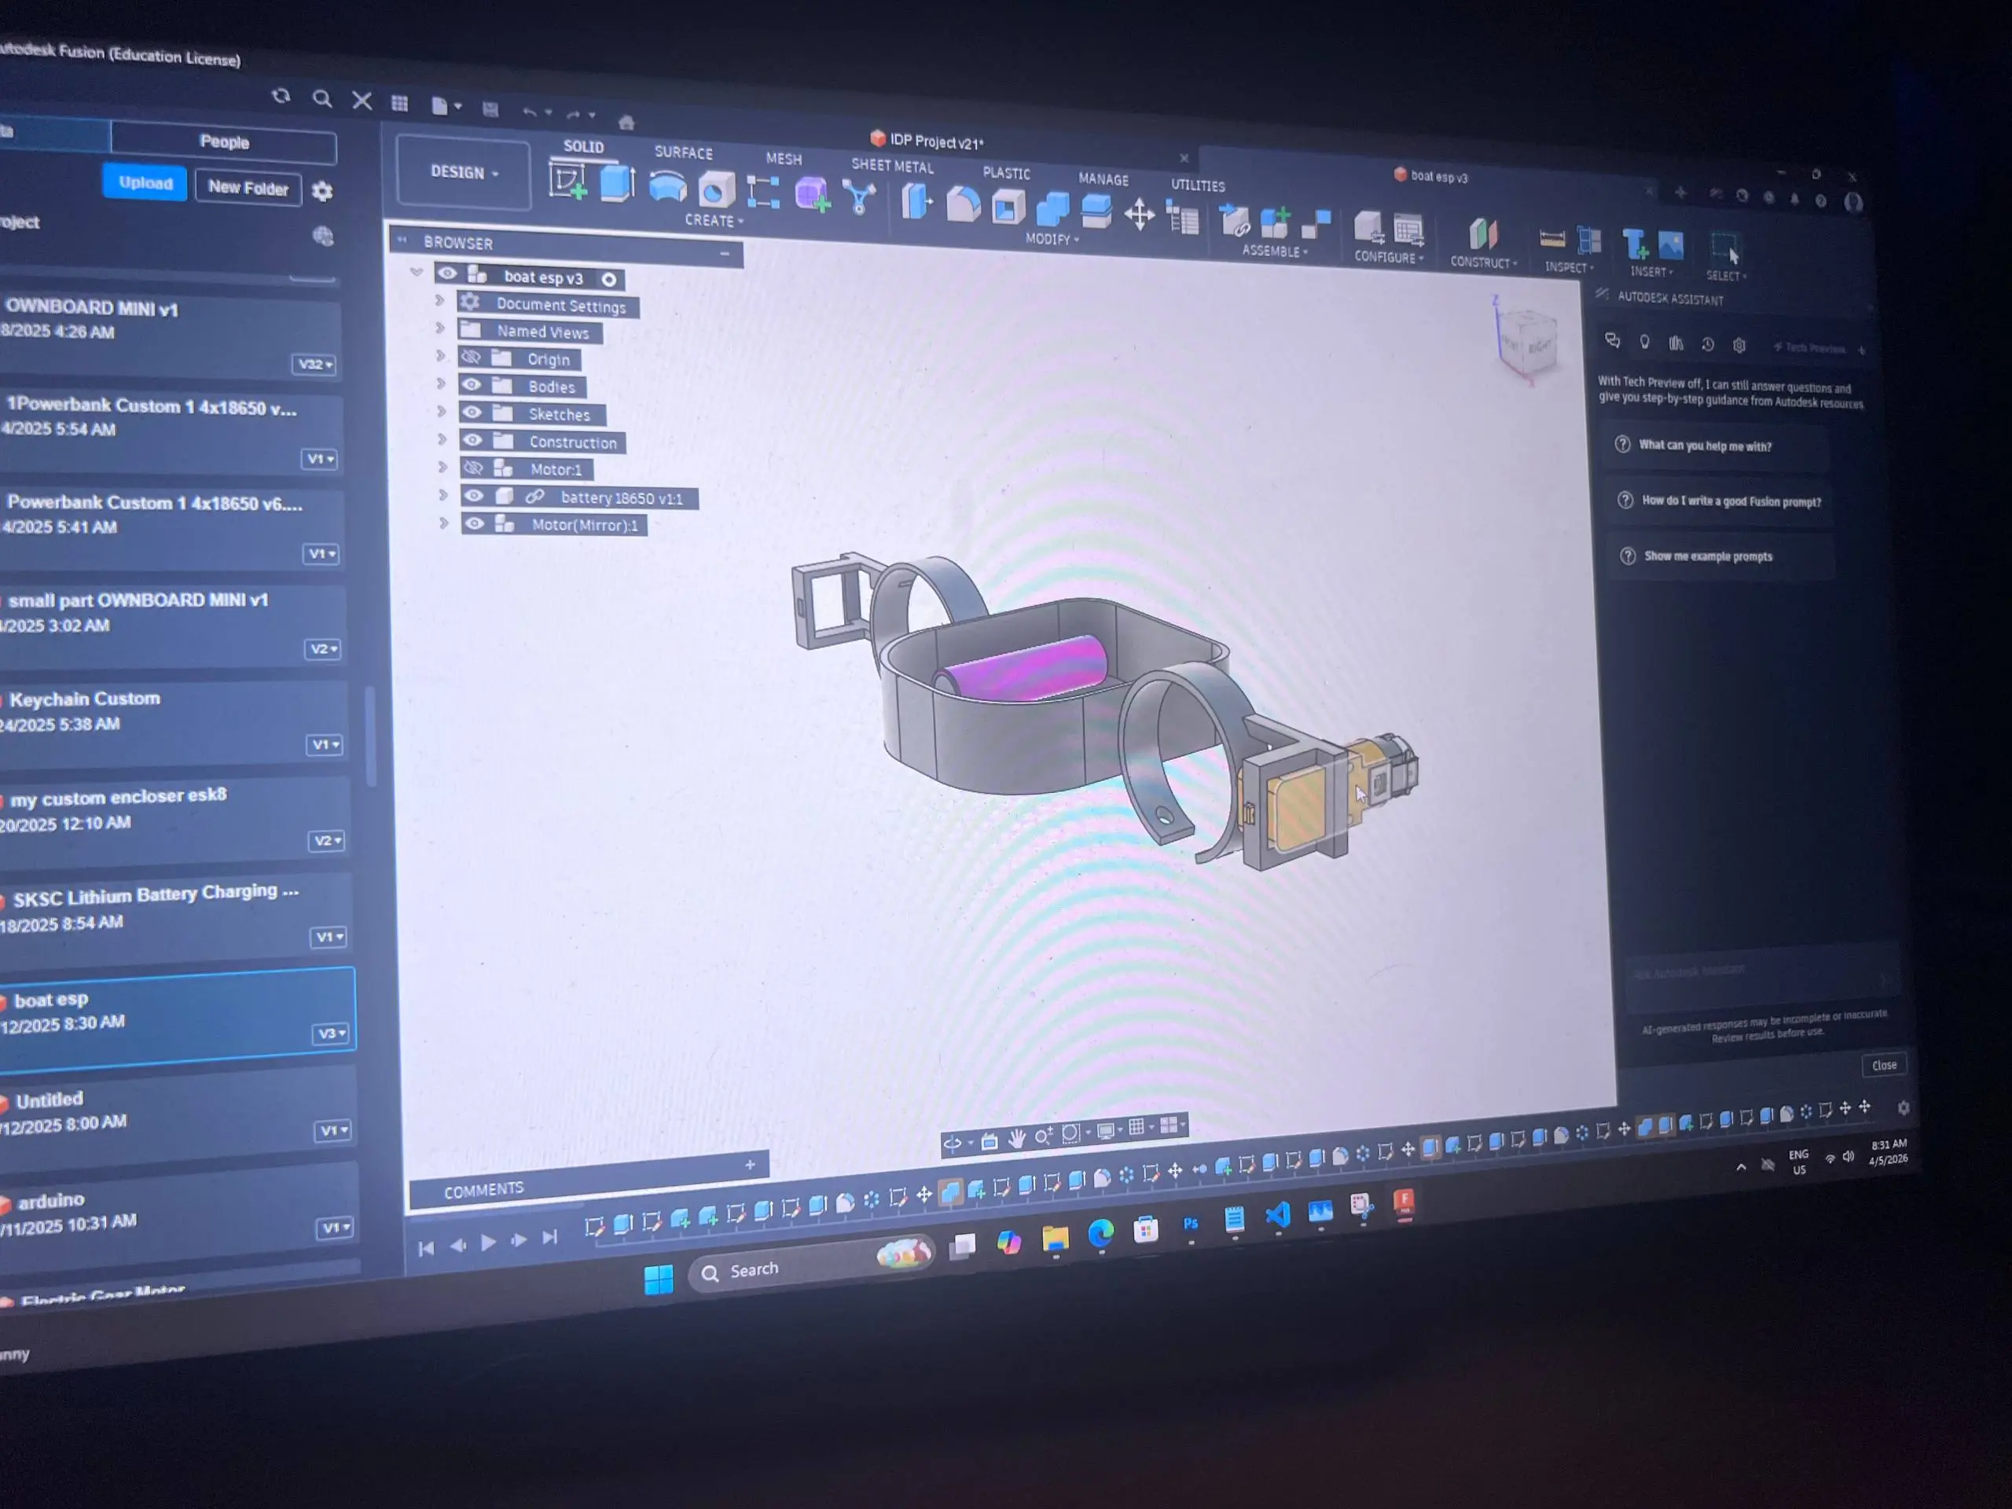Select the Create Sketch tool

(567, 182)
